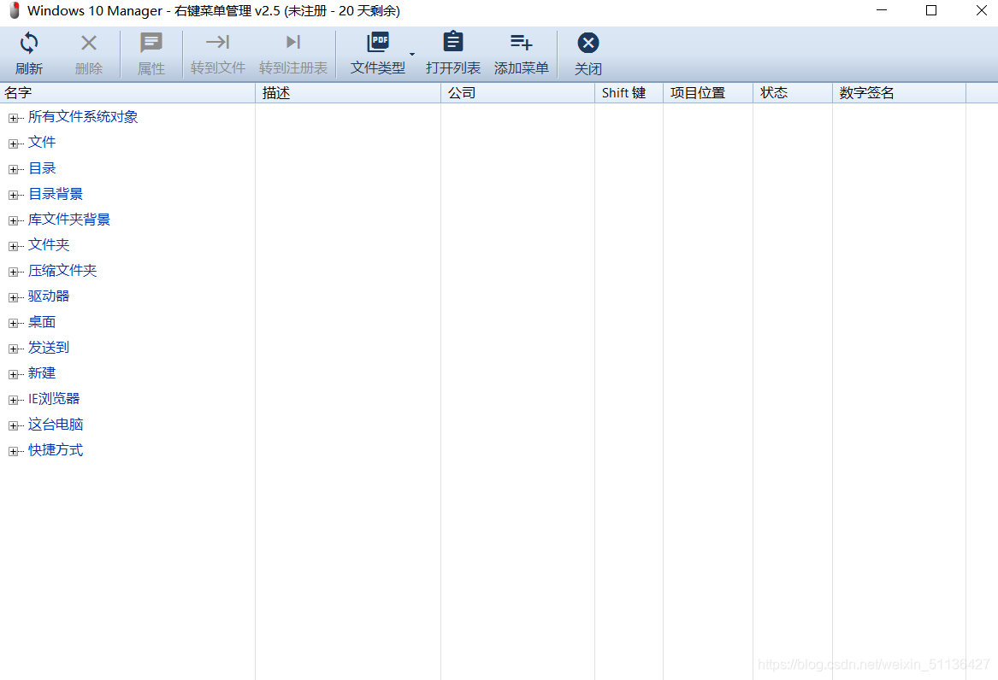Expand the 这台电脑 tree node
The height and width of the screenshot is (680, 998).
[13, 425]
